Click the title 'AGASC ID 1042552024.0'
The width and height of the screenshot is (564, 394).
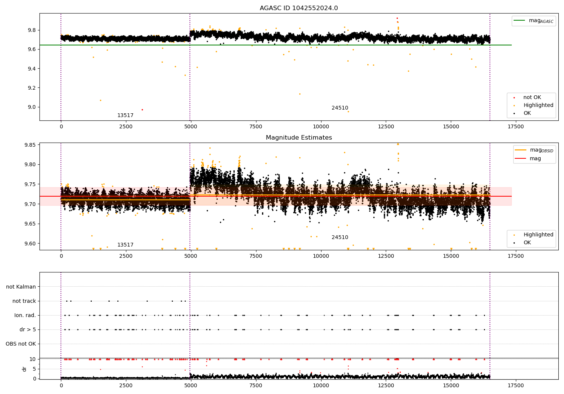[299, 8]
